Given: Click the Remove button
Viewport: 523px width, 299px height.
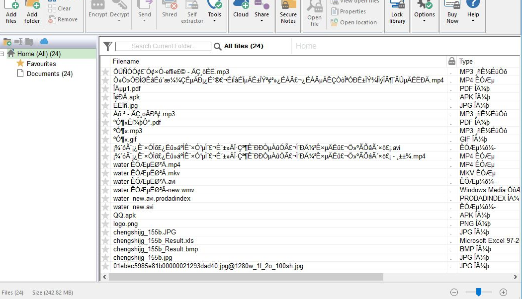Looking at the screenshot, I should [63, 19].
